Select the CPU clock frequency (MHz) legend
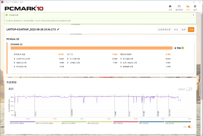The width and height of the screenshot is (203, 136). point(22,123)
